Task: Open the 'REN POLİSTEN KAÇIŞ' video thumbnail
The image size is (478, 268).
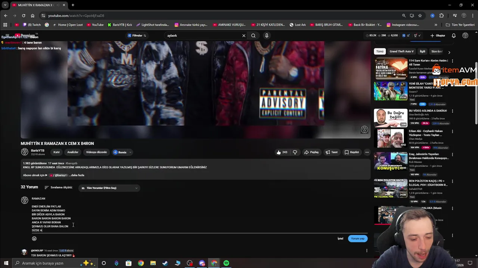Action: point(390,188)
